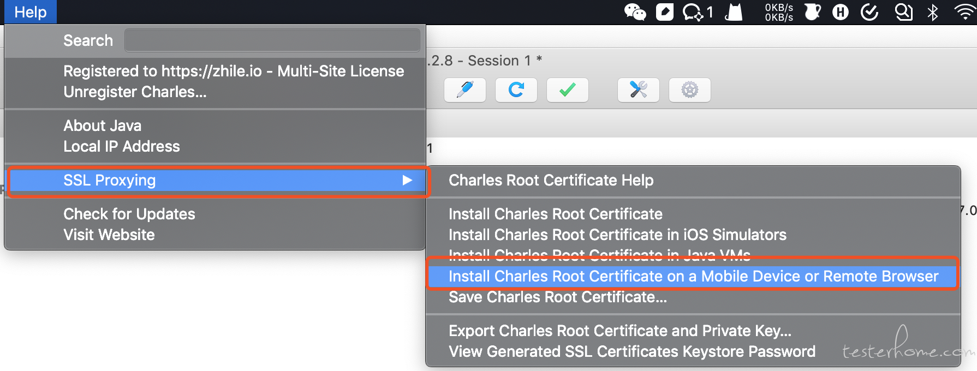Click the network speed 0KB/s indicator
This screenshot has width=977, height=371.
tap(779, 12)
